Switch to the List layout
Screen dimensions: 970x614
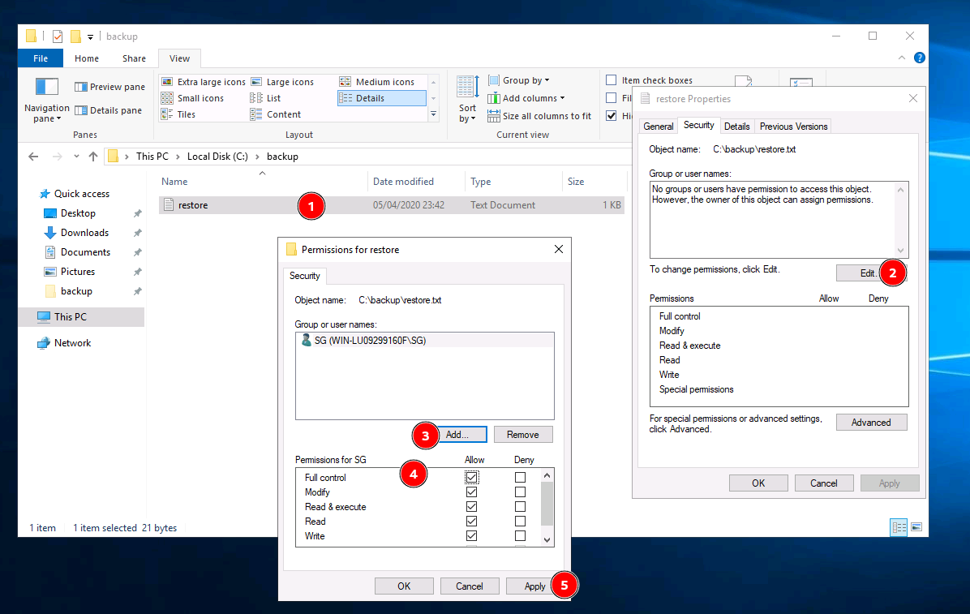pyautogui.click(x=265, y=98)
